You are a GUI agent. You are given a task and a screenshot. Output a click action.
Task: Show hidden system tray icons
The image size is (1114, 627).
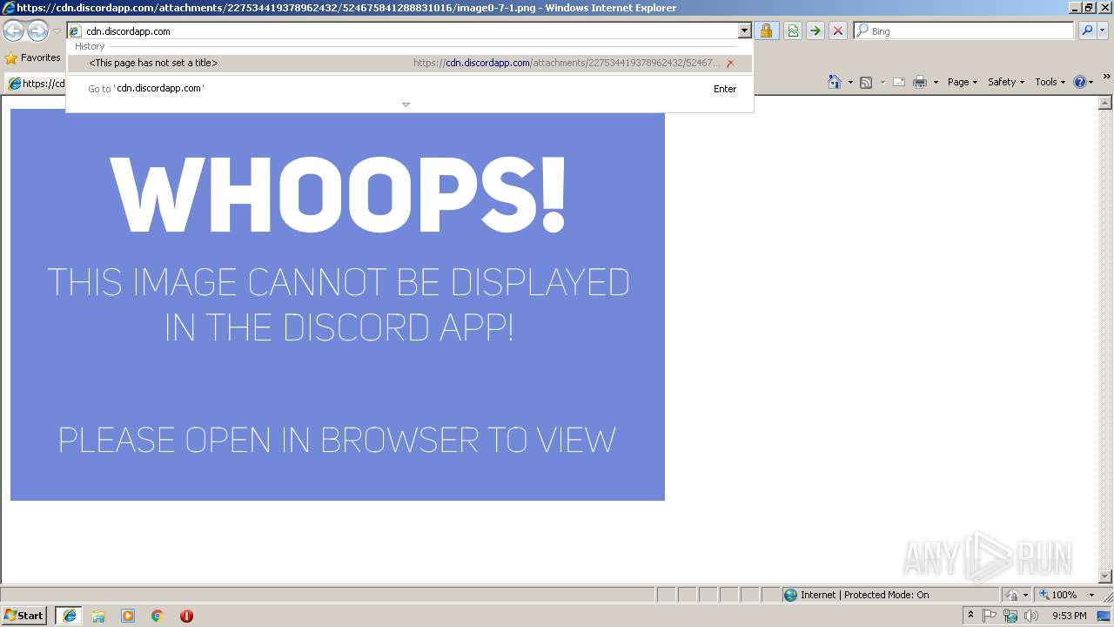click(x=971, y=616)
